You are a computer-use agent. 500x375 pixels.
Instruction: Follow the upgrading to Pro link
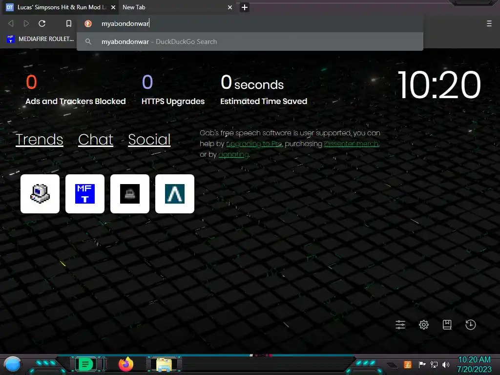pos(254,144)
